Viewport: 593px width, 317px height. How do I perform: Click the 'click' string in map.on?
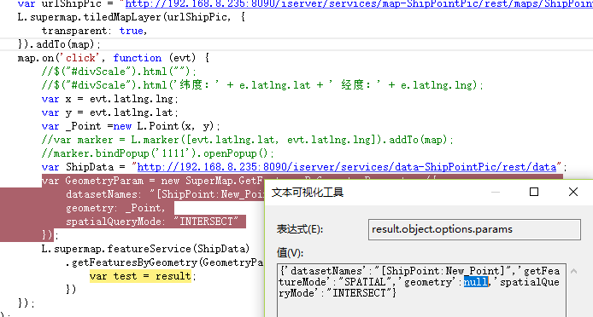coord(83,58)
